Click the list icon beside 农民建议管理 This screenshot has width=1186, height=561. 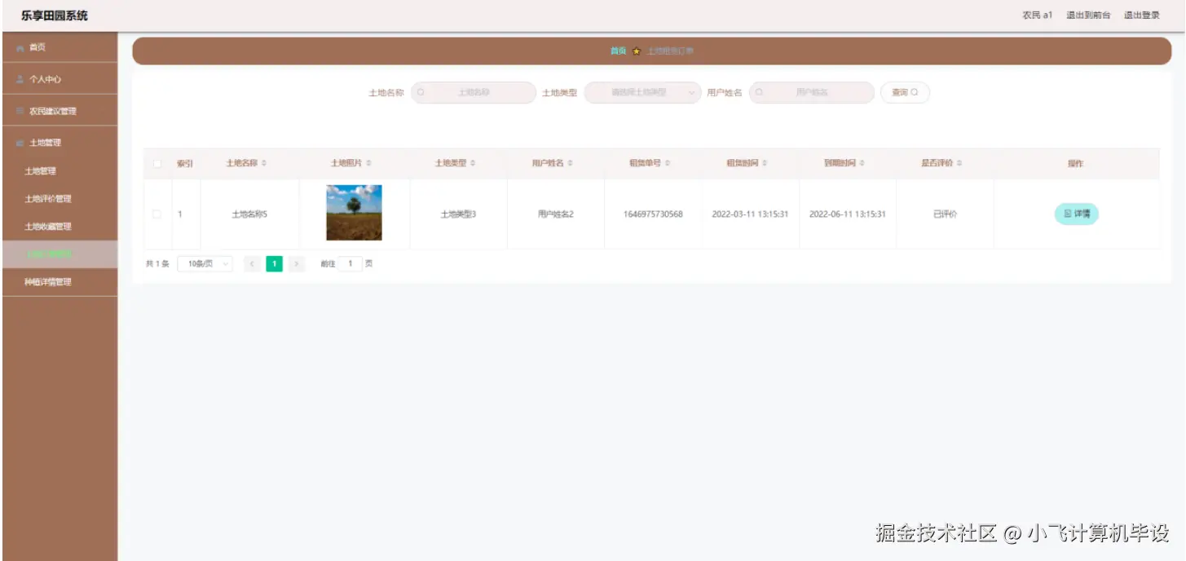coord(20,111)
